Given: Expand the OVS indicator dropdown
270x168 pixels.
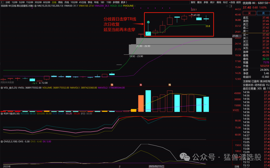Looking at the screenshot, I should 2,142.
